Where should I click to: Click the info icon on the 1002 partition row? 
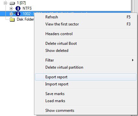[18, 14]
